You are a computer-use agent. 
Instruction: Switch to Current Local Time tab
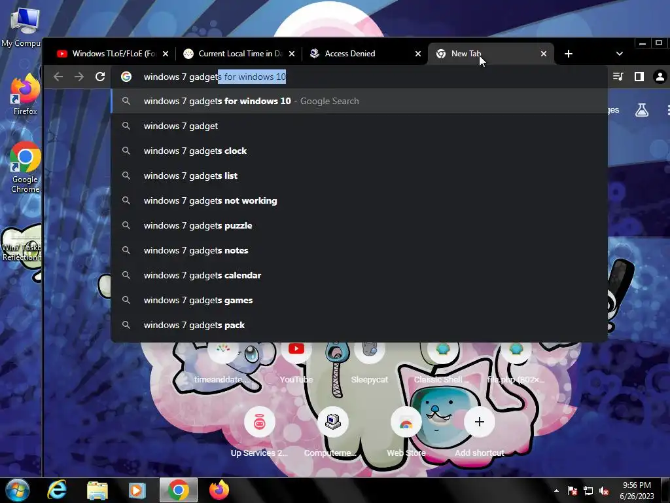pos(239,54)
